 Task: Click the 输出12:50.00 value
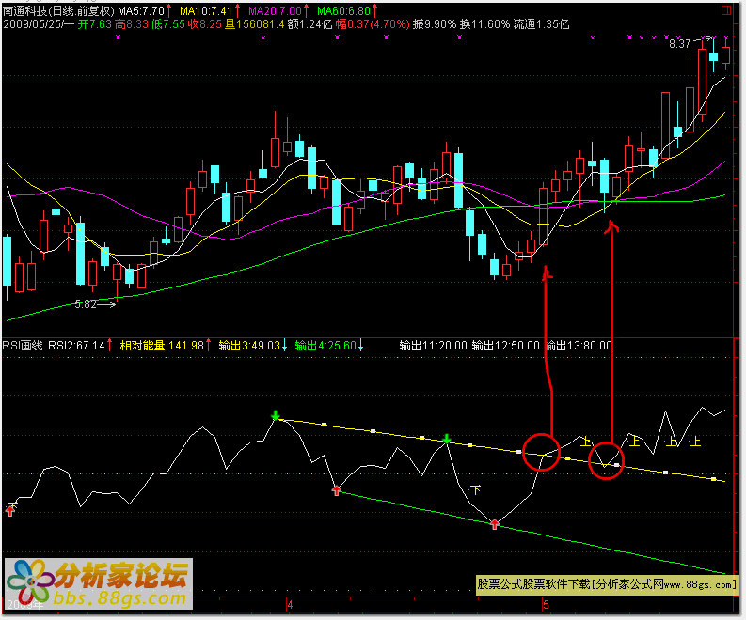click(x=506, y=346)
